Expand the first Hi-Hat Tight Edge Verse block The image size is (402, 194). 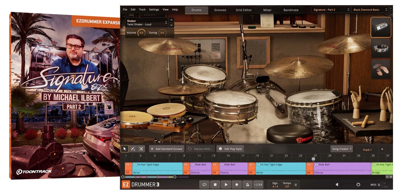(135, 165)
